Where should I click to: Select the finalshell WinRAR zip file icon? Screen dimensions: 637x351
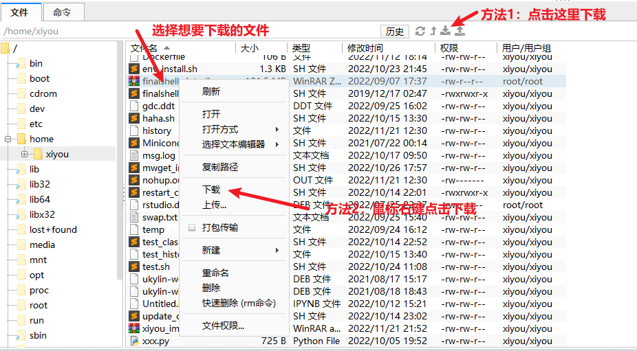[x=134, y=81]
